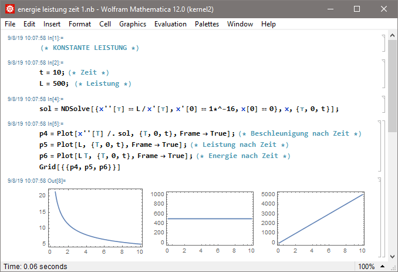Image resolution: width=398 pixels, height=272 pixels.
Task: Open the Format menu
Action: point(79,24)
